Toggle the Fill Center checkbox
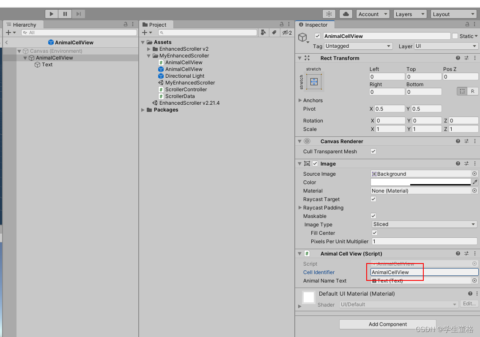This screenshot has height=337, width=480. click(374, 233)
